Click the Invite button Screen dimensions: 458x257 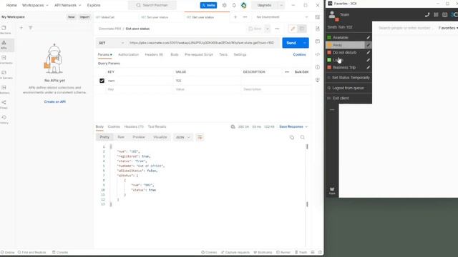[208, 5]
